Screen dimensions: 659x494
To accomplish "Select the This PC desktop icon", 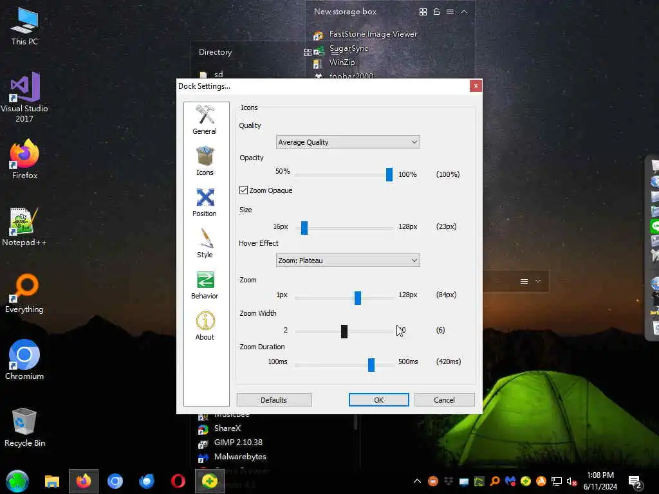I will click(24, 26).
